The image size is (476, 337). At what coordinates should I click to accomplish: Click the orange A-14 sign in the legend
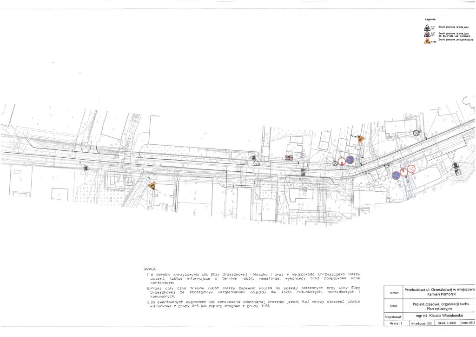[427, 42]
